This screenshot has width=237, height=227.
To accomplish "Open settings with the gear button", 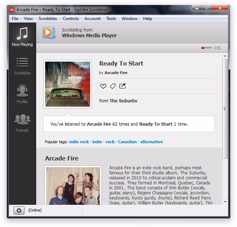I will pos(19,211).
